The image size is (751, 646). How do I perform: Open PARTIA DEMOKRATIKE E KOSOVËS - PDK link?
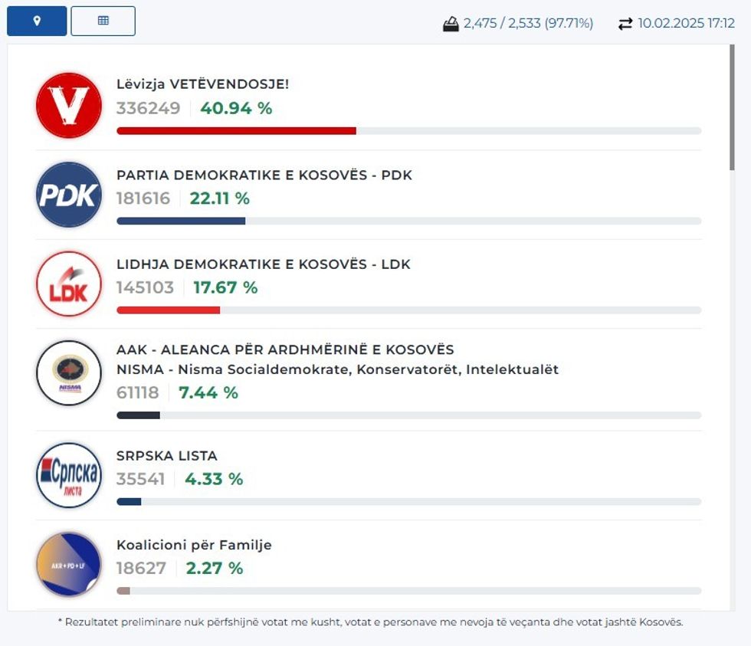point(264,175)
